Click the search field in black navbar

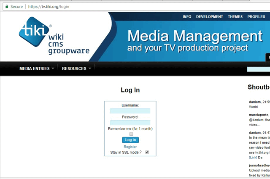click(259, 69)
